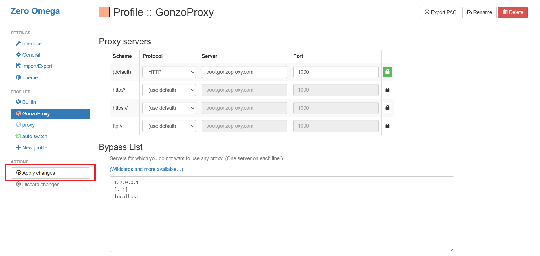Click the ftp:// row server field
The height and width of the screenshot is (256, 540).
[x=244, y=126]
